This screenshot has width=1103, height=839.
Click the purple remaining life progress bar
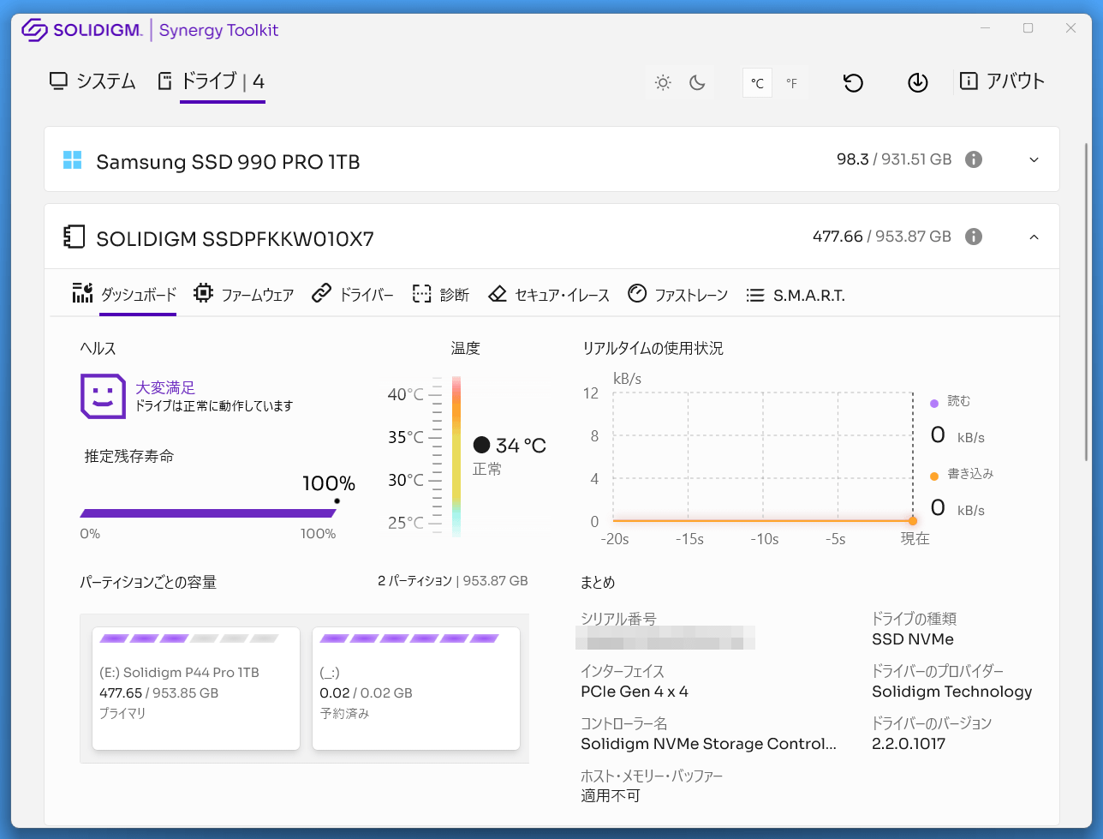point(208,513)
